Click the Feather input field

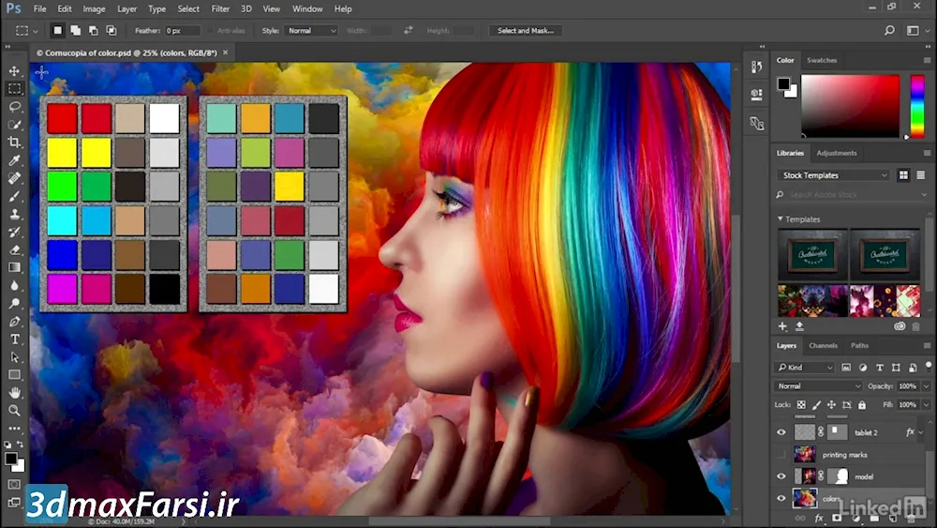(178, 31)
